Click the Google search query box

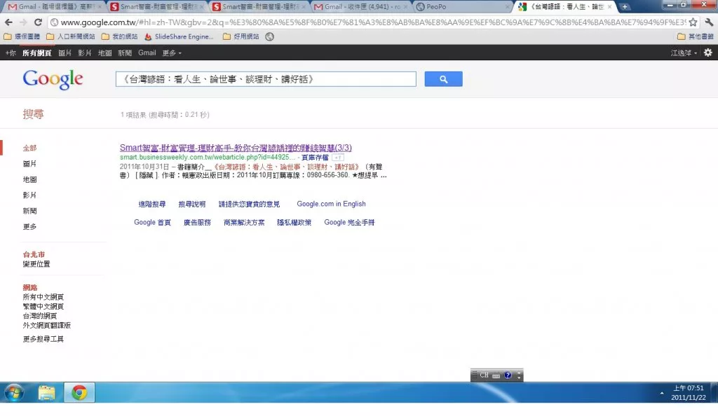click(x=266, y=79)
